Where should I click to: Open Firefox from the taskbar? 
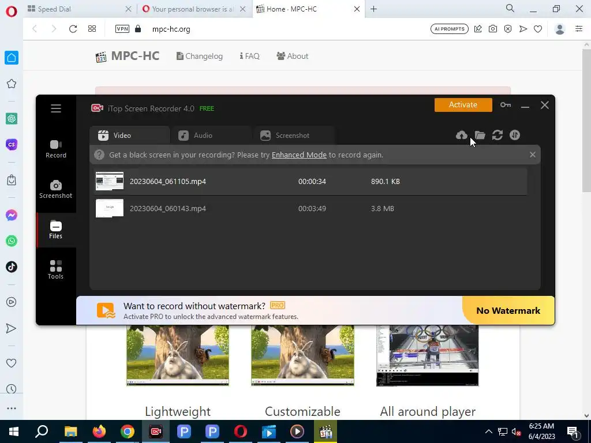pos(99,431)
